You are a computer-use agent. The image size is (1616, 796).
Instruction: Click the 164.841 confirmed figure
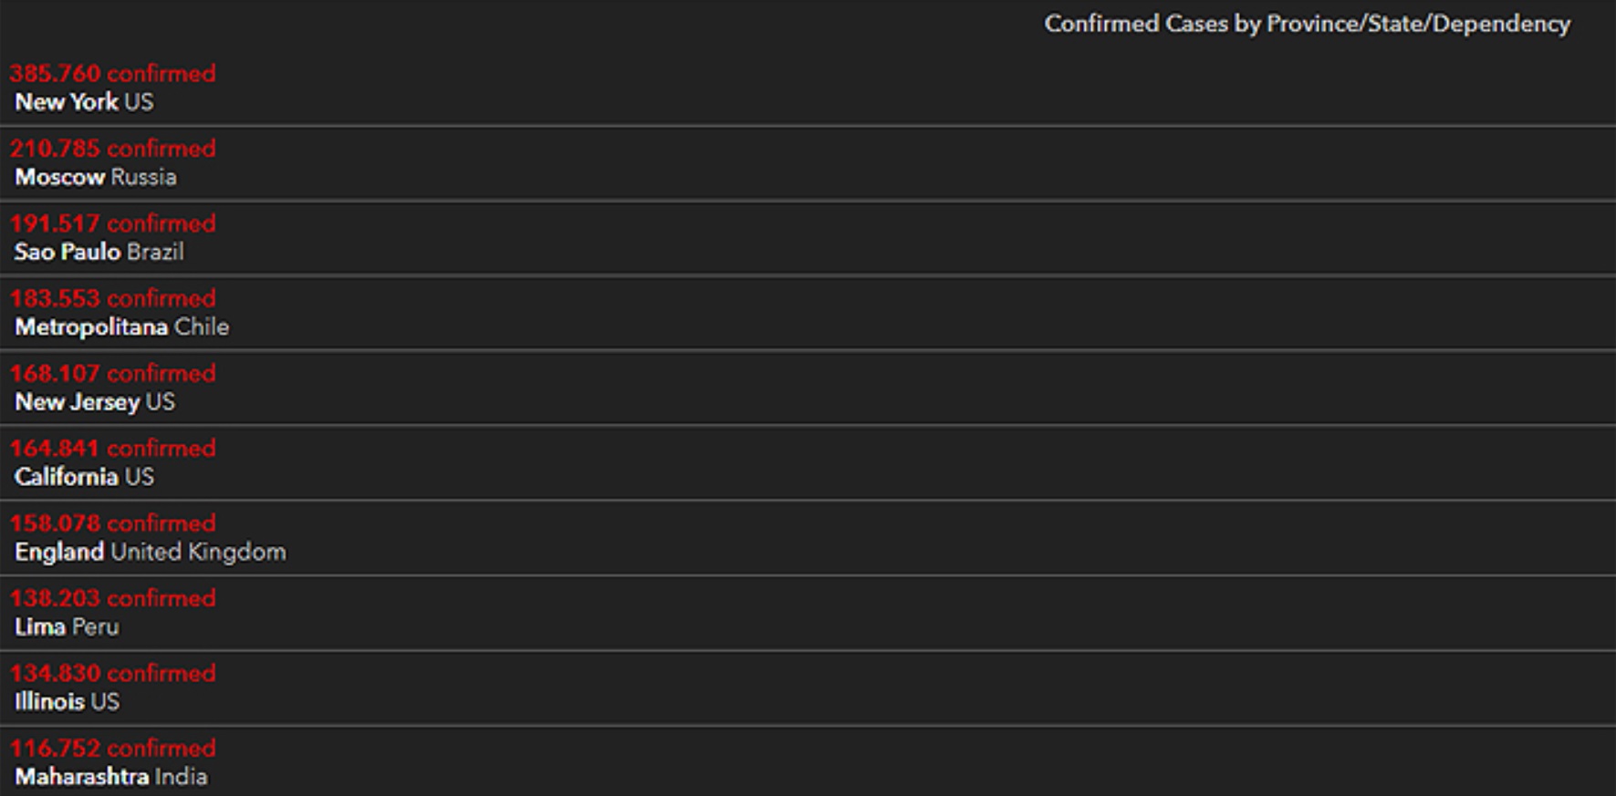112,448
